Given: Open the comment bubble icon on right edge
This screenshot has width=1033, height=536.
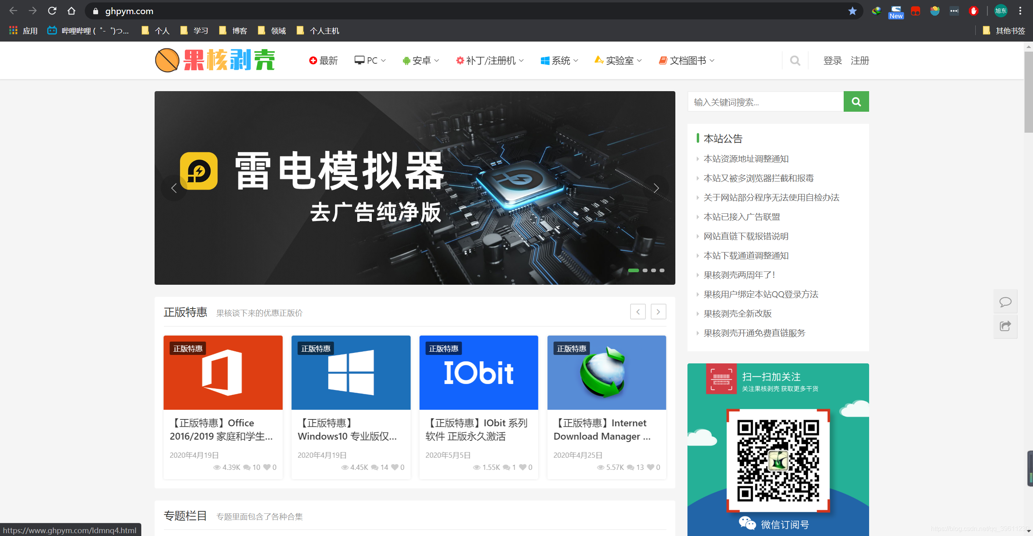Looking at the screenshot, I should click(1006, 302).
